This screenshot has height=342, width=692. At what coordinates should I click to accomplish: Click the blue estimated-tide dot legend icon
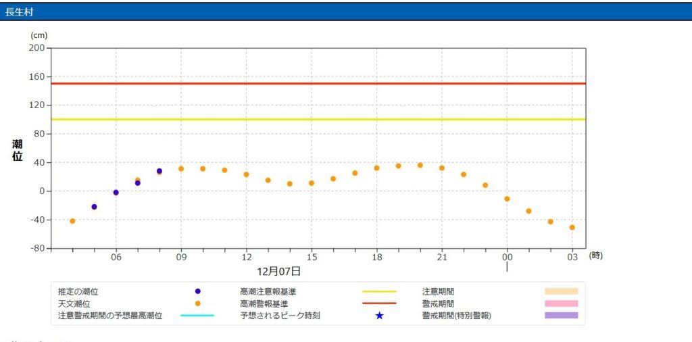click(x=198, y=291)
